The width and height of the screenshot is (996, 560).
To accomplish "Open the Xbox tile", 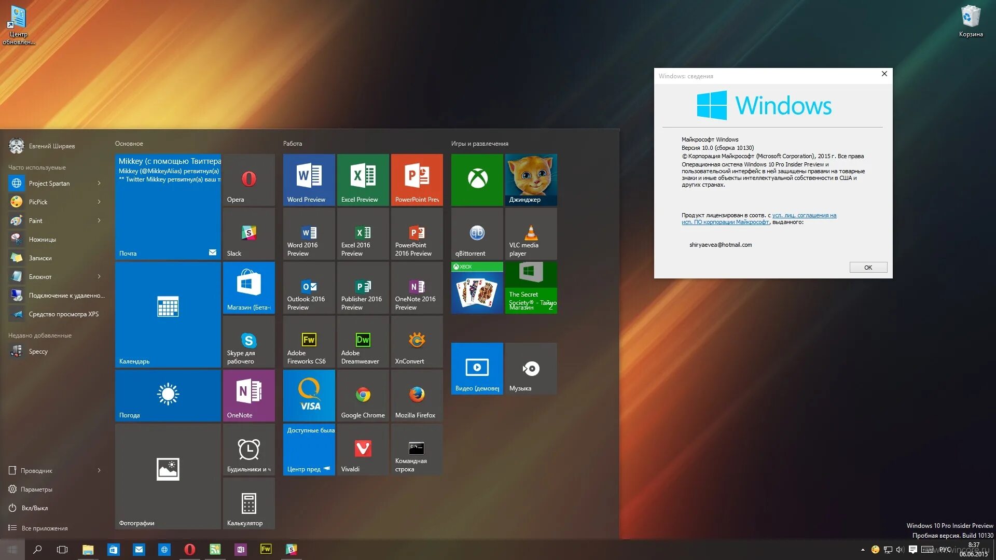I will (477, 179).
